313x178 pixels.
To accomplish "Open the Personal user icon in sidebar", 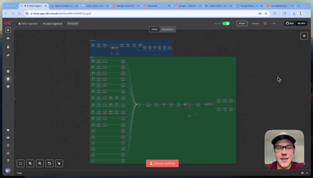I will (8, 47).
